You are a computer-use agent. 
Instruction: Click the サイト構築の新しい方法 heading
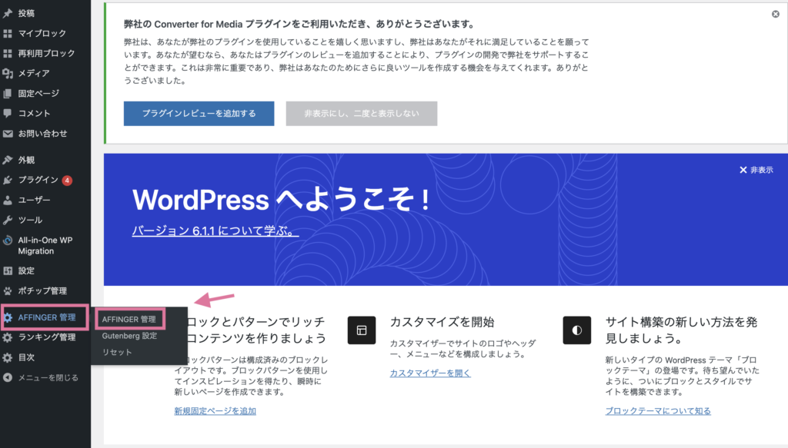tap(681, 330)
